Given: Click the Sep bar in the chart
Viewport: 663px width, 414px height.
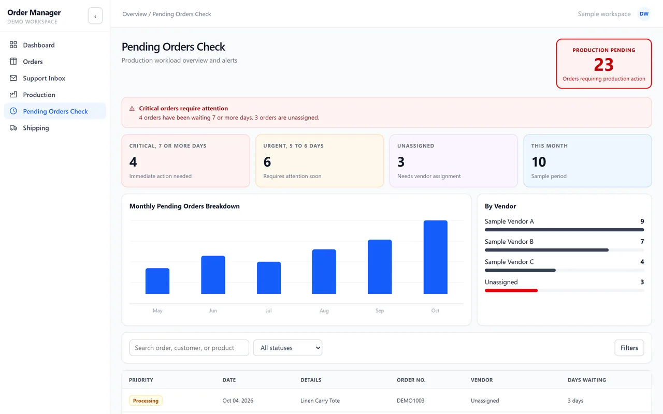Looking at the screenshot, I should (380, 267).
